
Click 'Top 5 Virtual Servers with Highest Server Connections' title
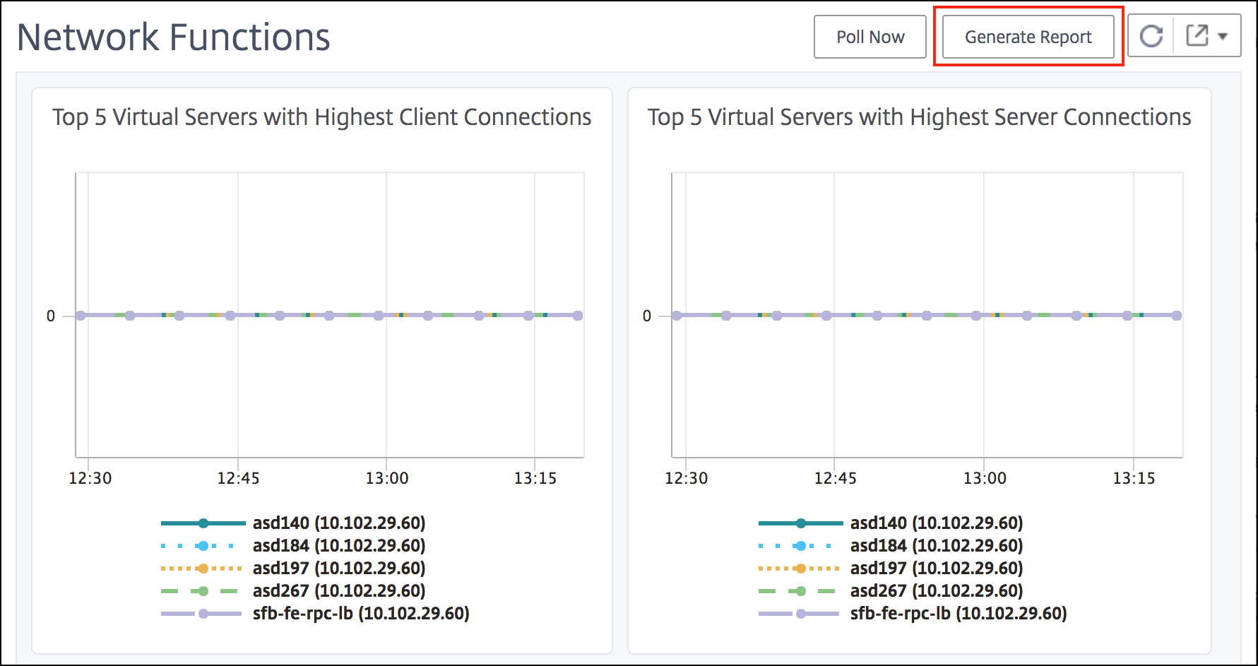pyautogui.click(x=920, y=117)
